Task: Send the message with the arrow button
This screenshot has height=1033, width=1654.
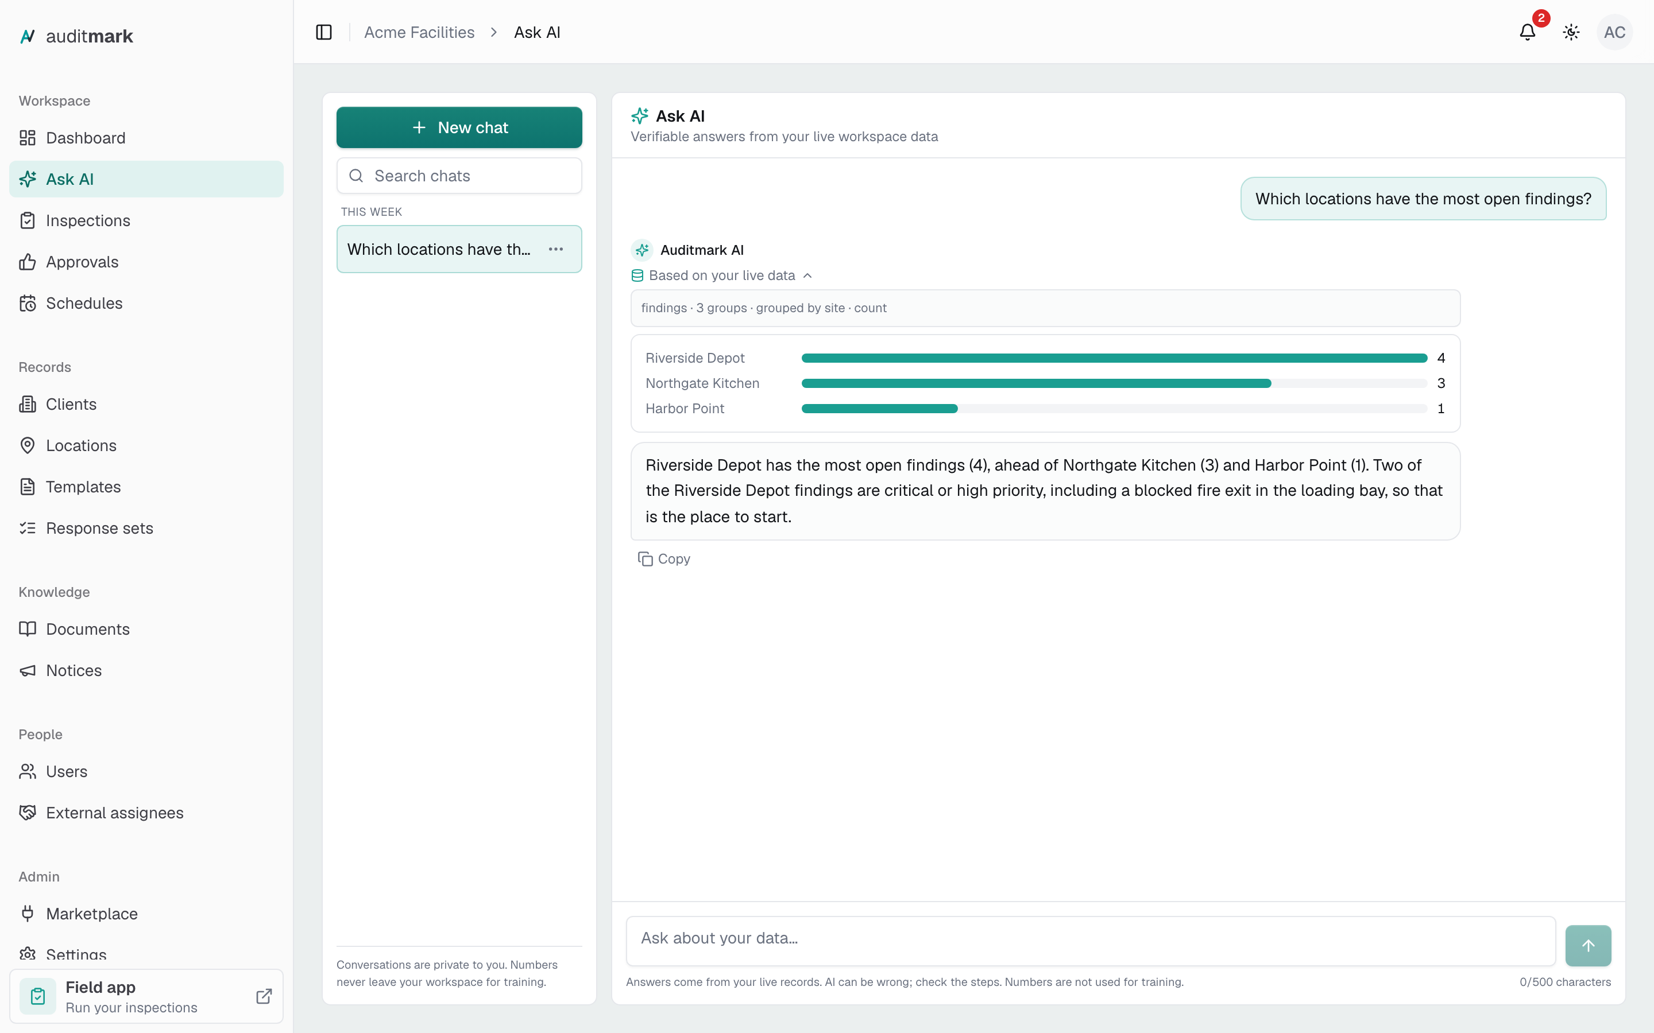Action: (1588, 946)
